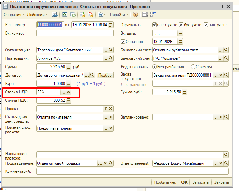
Task: Select the Без разбиения radio button
Action: click(x=154, y=67)
